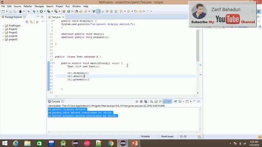262x147 pixels.
Task: Expand the Project2 tree node
Action: (x=3, y=29)
